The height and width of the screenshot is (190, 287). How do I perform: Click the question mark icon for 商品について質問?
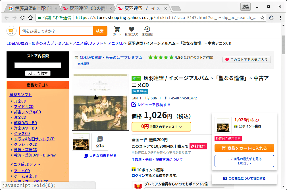point(225,178)
